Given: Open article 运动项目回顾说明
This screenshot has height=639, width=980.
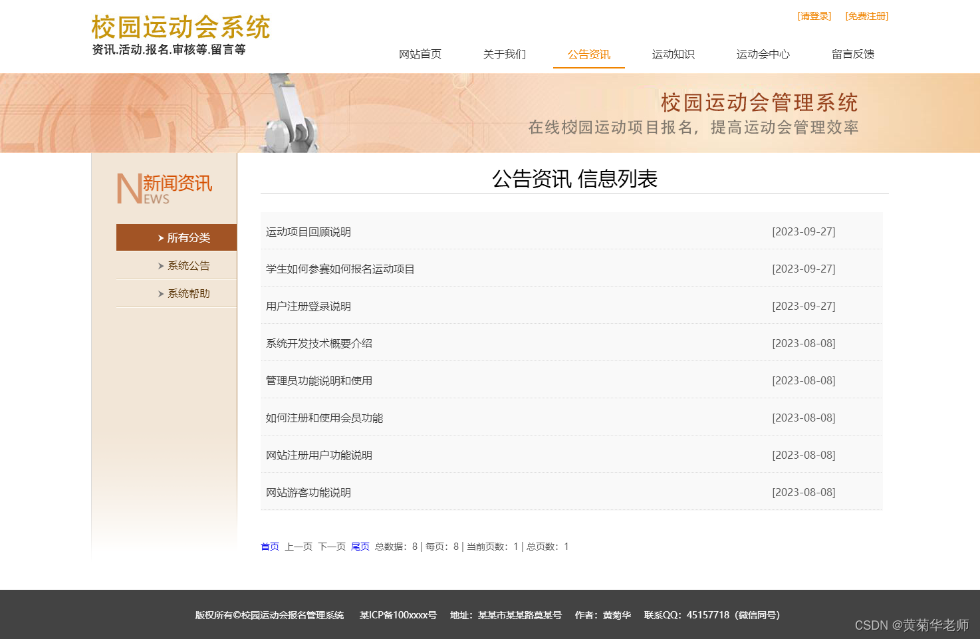Looking at the screenshot, I should point(308,232).
